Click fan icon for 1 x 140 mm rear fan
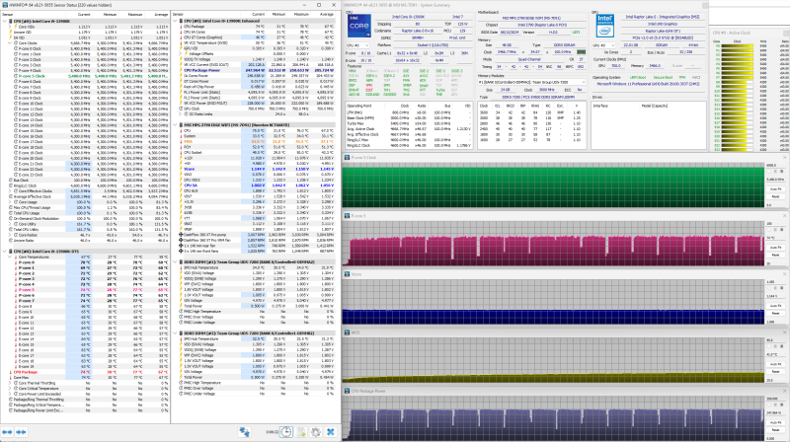 181,246
